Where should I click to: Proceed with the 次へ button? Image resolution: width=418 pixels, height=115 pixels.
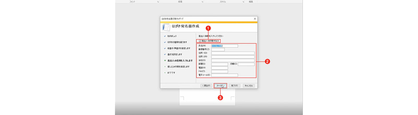(x=220, y=86)
